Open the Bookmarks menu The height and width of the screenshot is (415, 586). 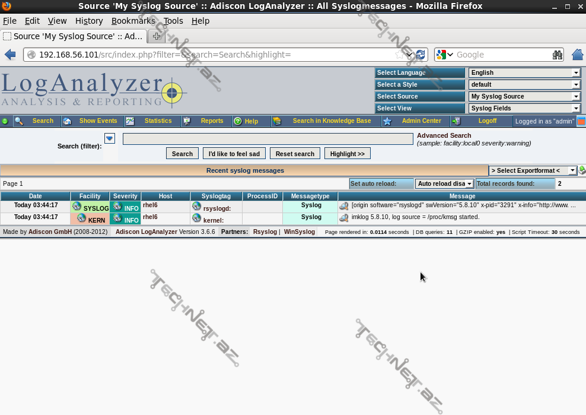pos(133,21)
